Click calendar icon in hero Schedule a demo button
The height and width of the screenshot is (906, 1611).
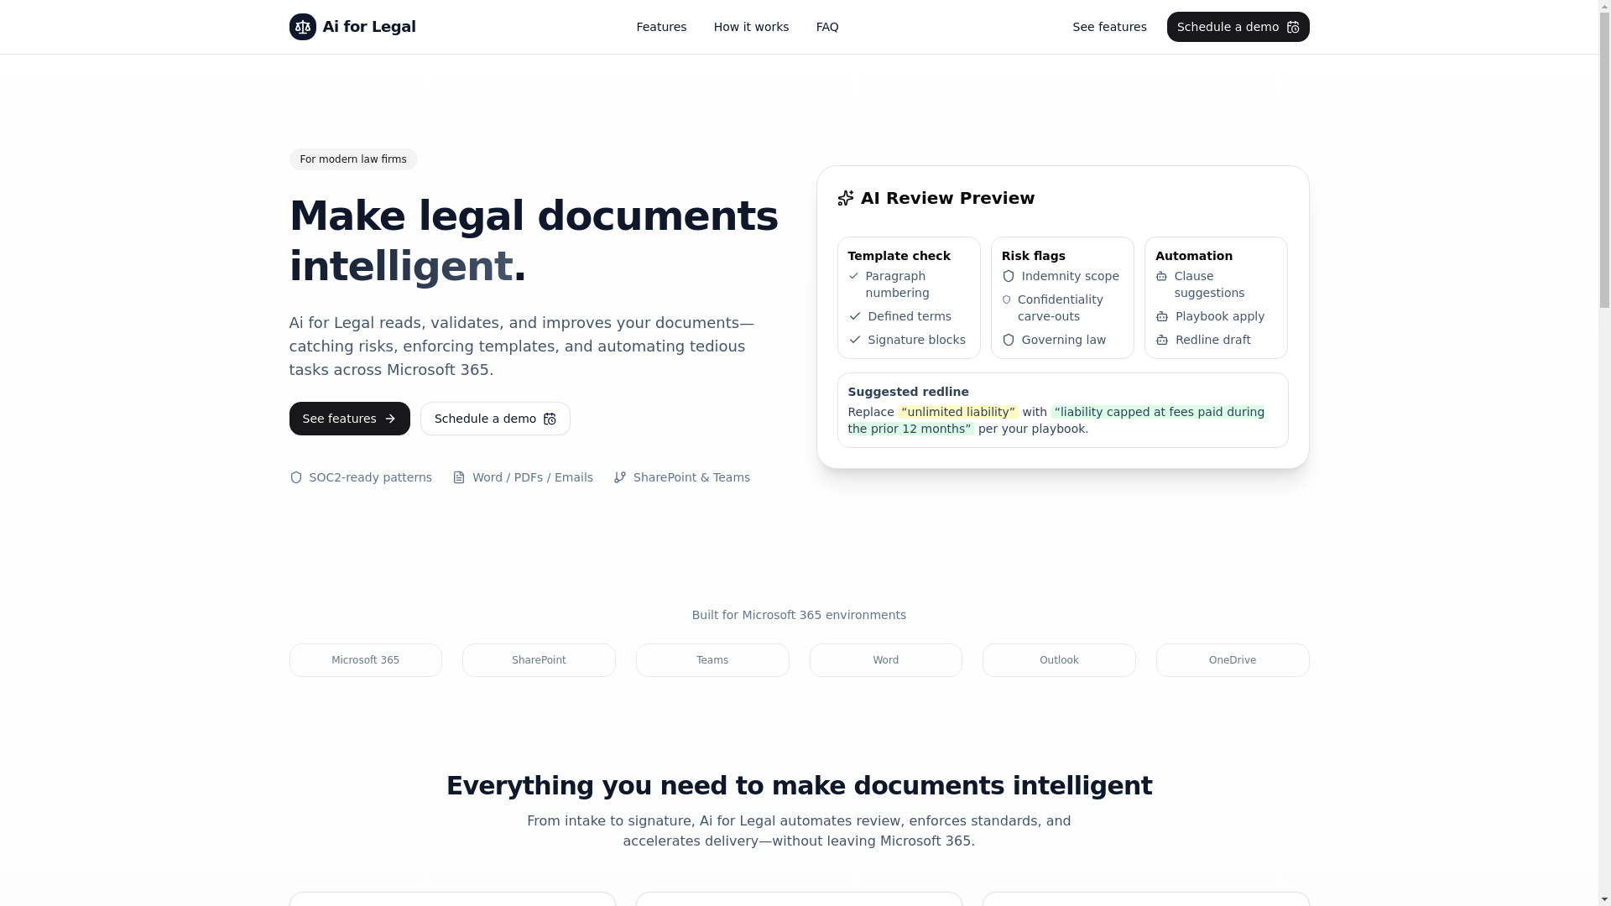click(x=550, y=419)
